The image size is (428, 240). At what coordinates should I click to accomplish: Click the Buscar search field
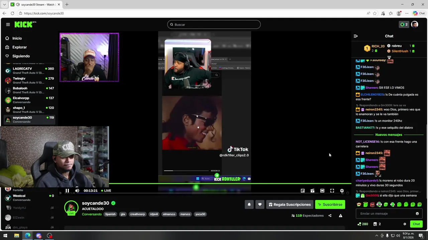214,24
